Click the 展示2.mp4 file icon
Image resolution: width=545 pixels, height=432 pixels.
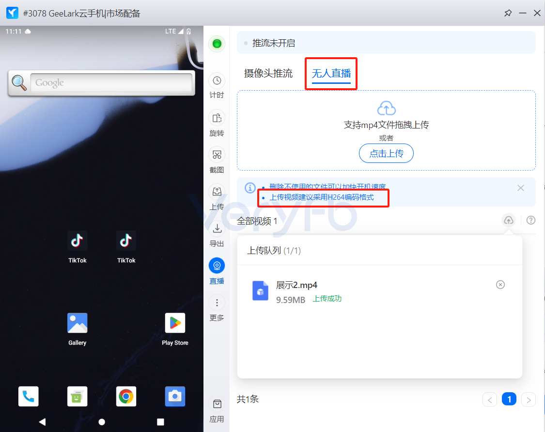(260, 290)
